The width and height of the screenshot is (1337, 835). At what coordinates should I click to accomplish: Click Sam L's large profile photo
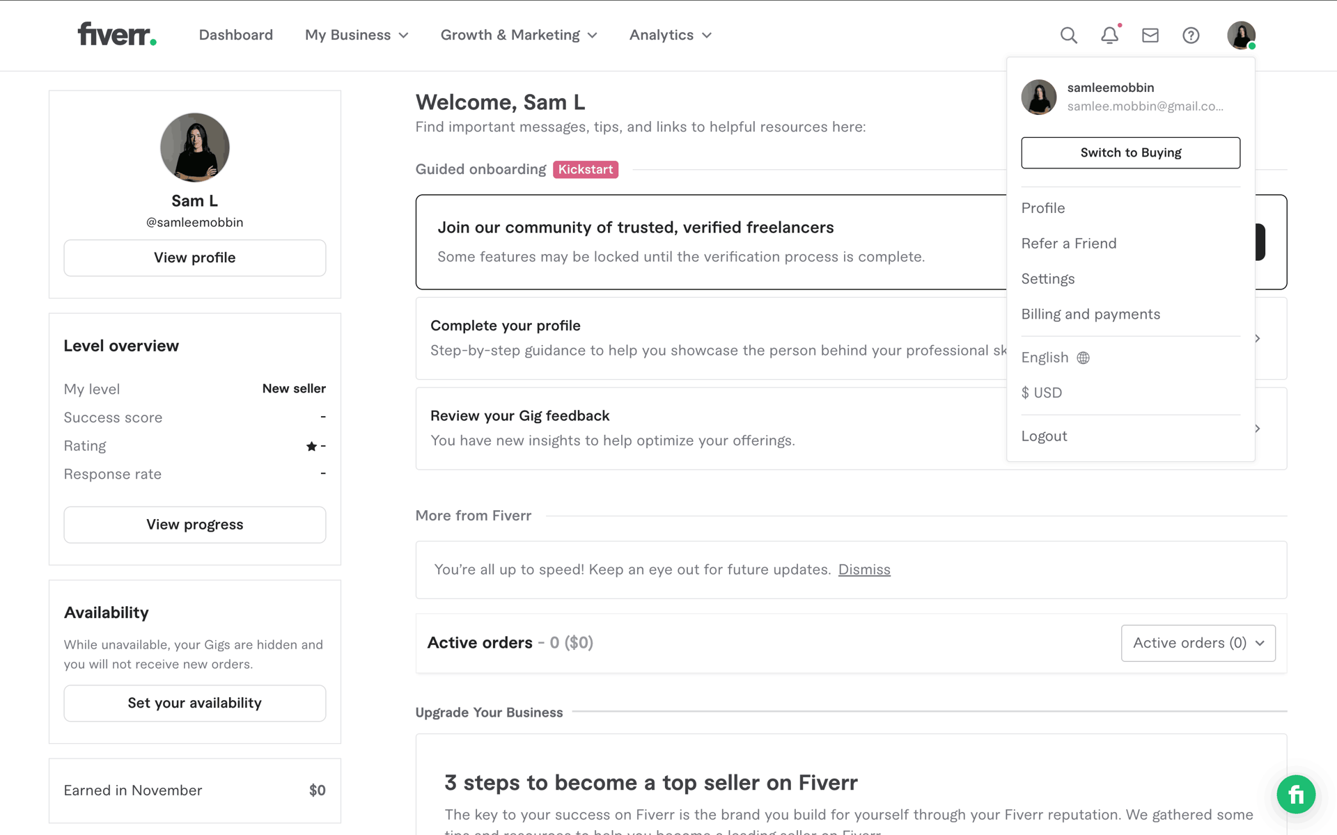(x=195, y=148)
